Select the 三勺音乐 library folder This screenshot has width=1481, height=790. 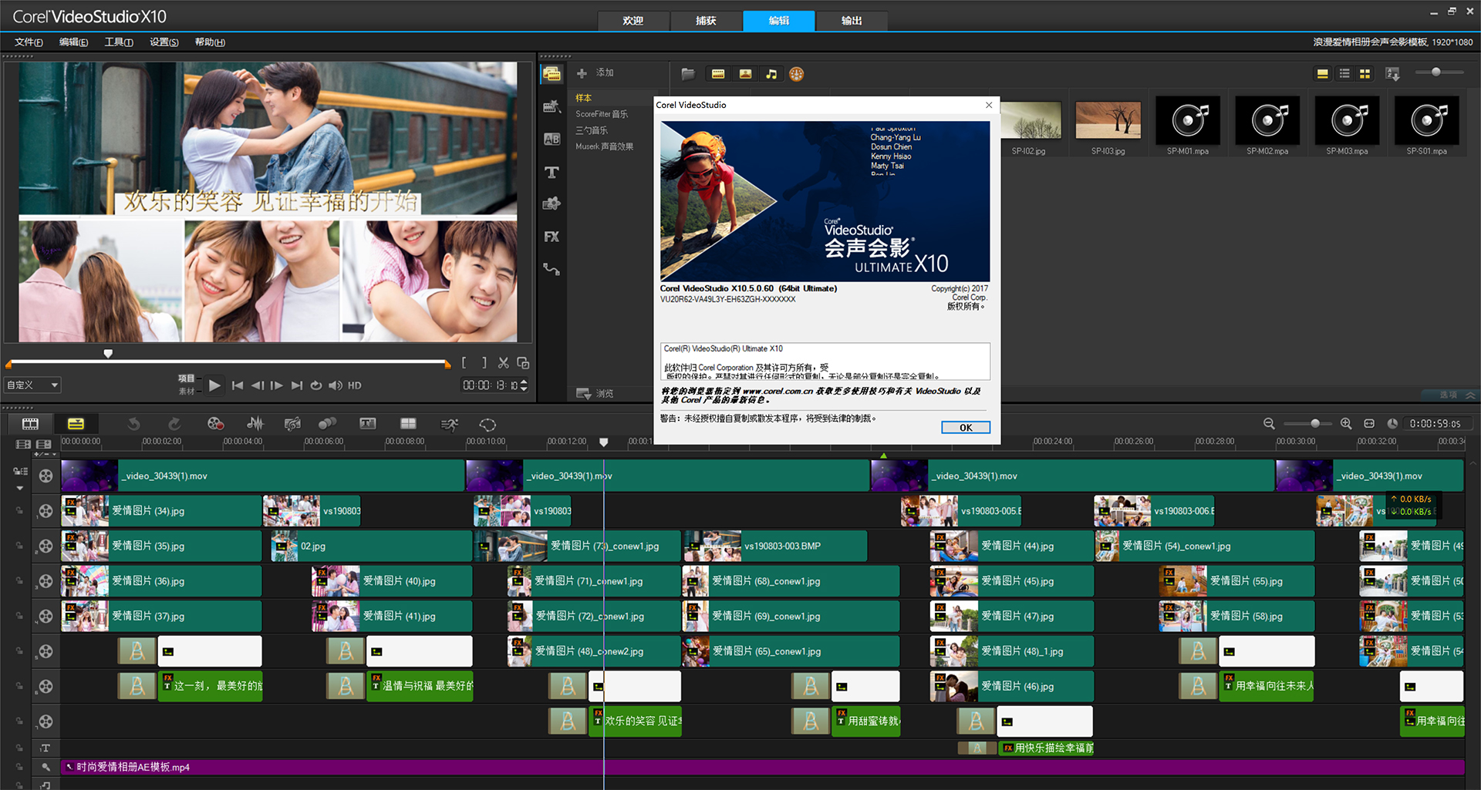pos(592,130)
